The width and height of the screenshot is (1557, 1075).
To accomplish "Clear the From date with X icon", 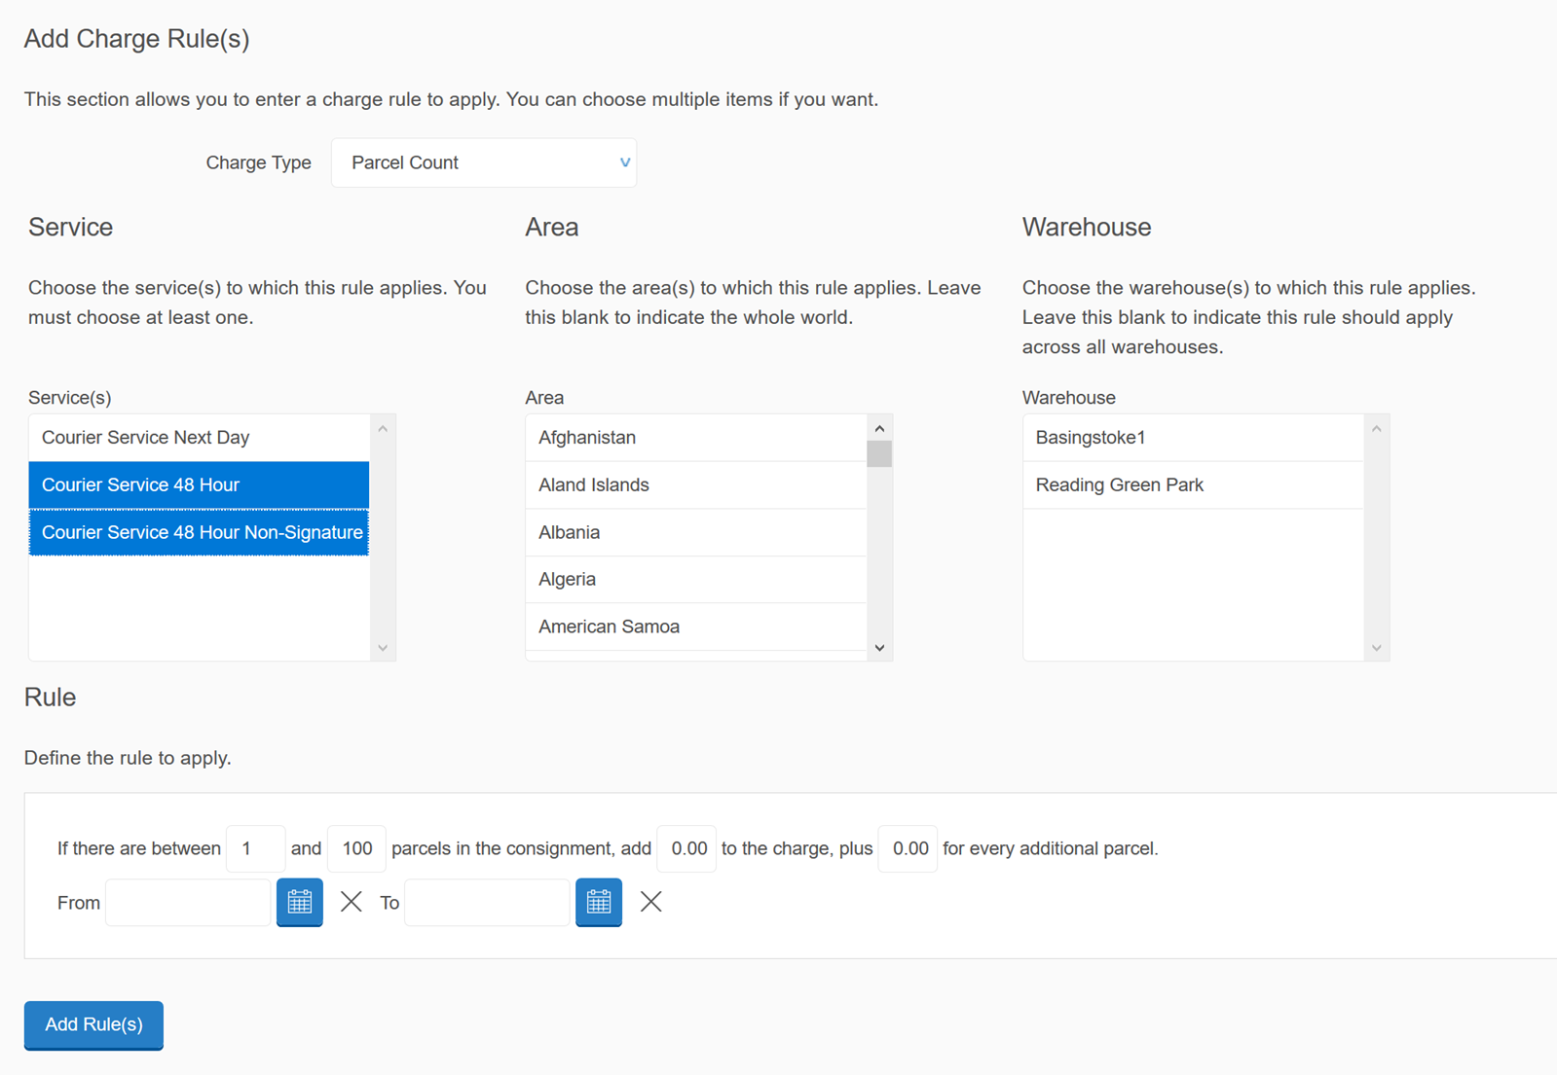I will (352, 902).
